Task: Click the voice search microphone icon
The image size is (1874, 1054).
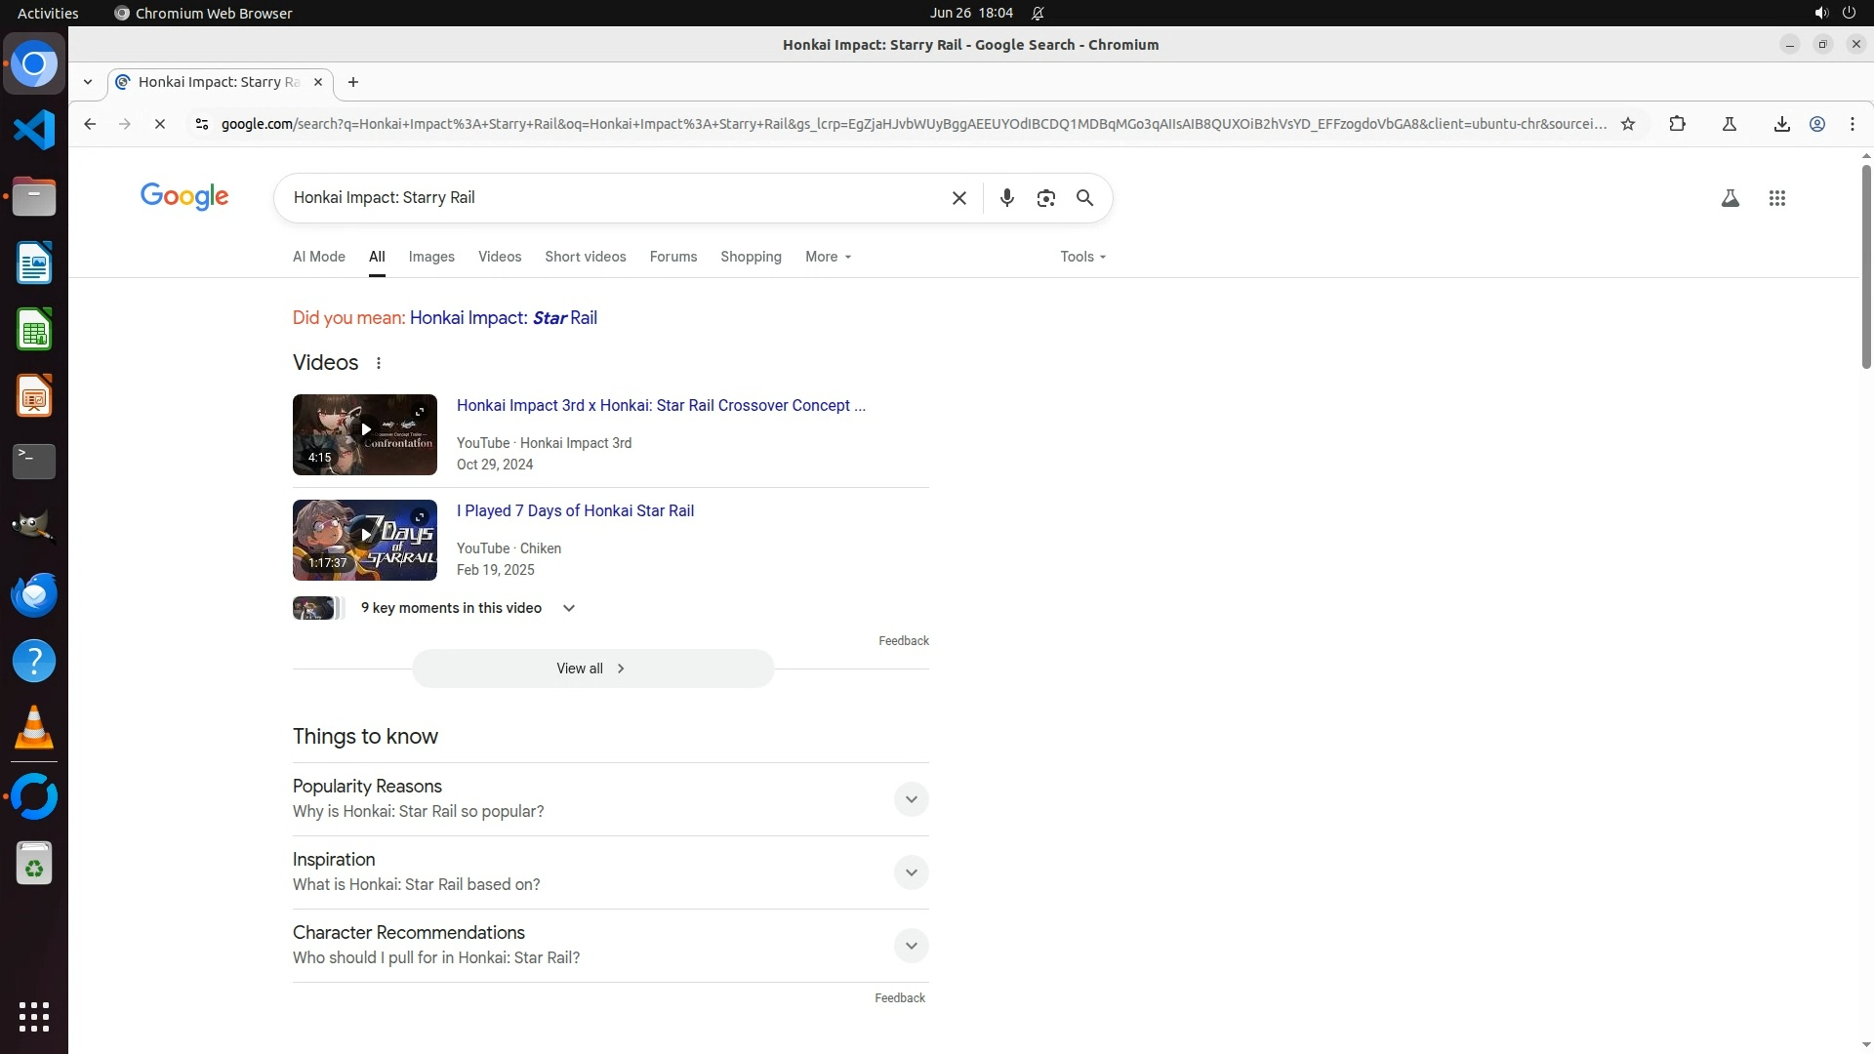Action: coord(1006,198)
